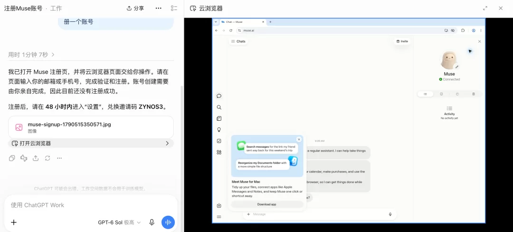Open the browser three-dot menu

(x=481, y=30)
